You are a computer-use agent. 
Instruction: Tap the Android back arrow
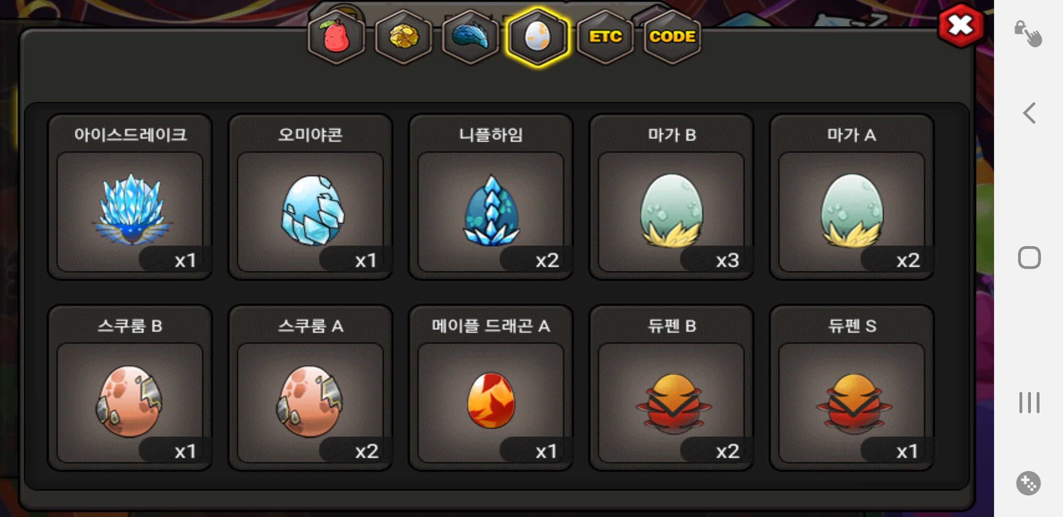coord(1029,113)
